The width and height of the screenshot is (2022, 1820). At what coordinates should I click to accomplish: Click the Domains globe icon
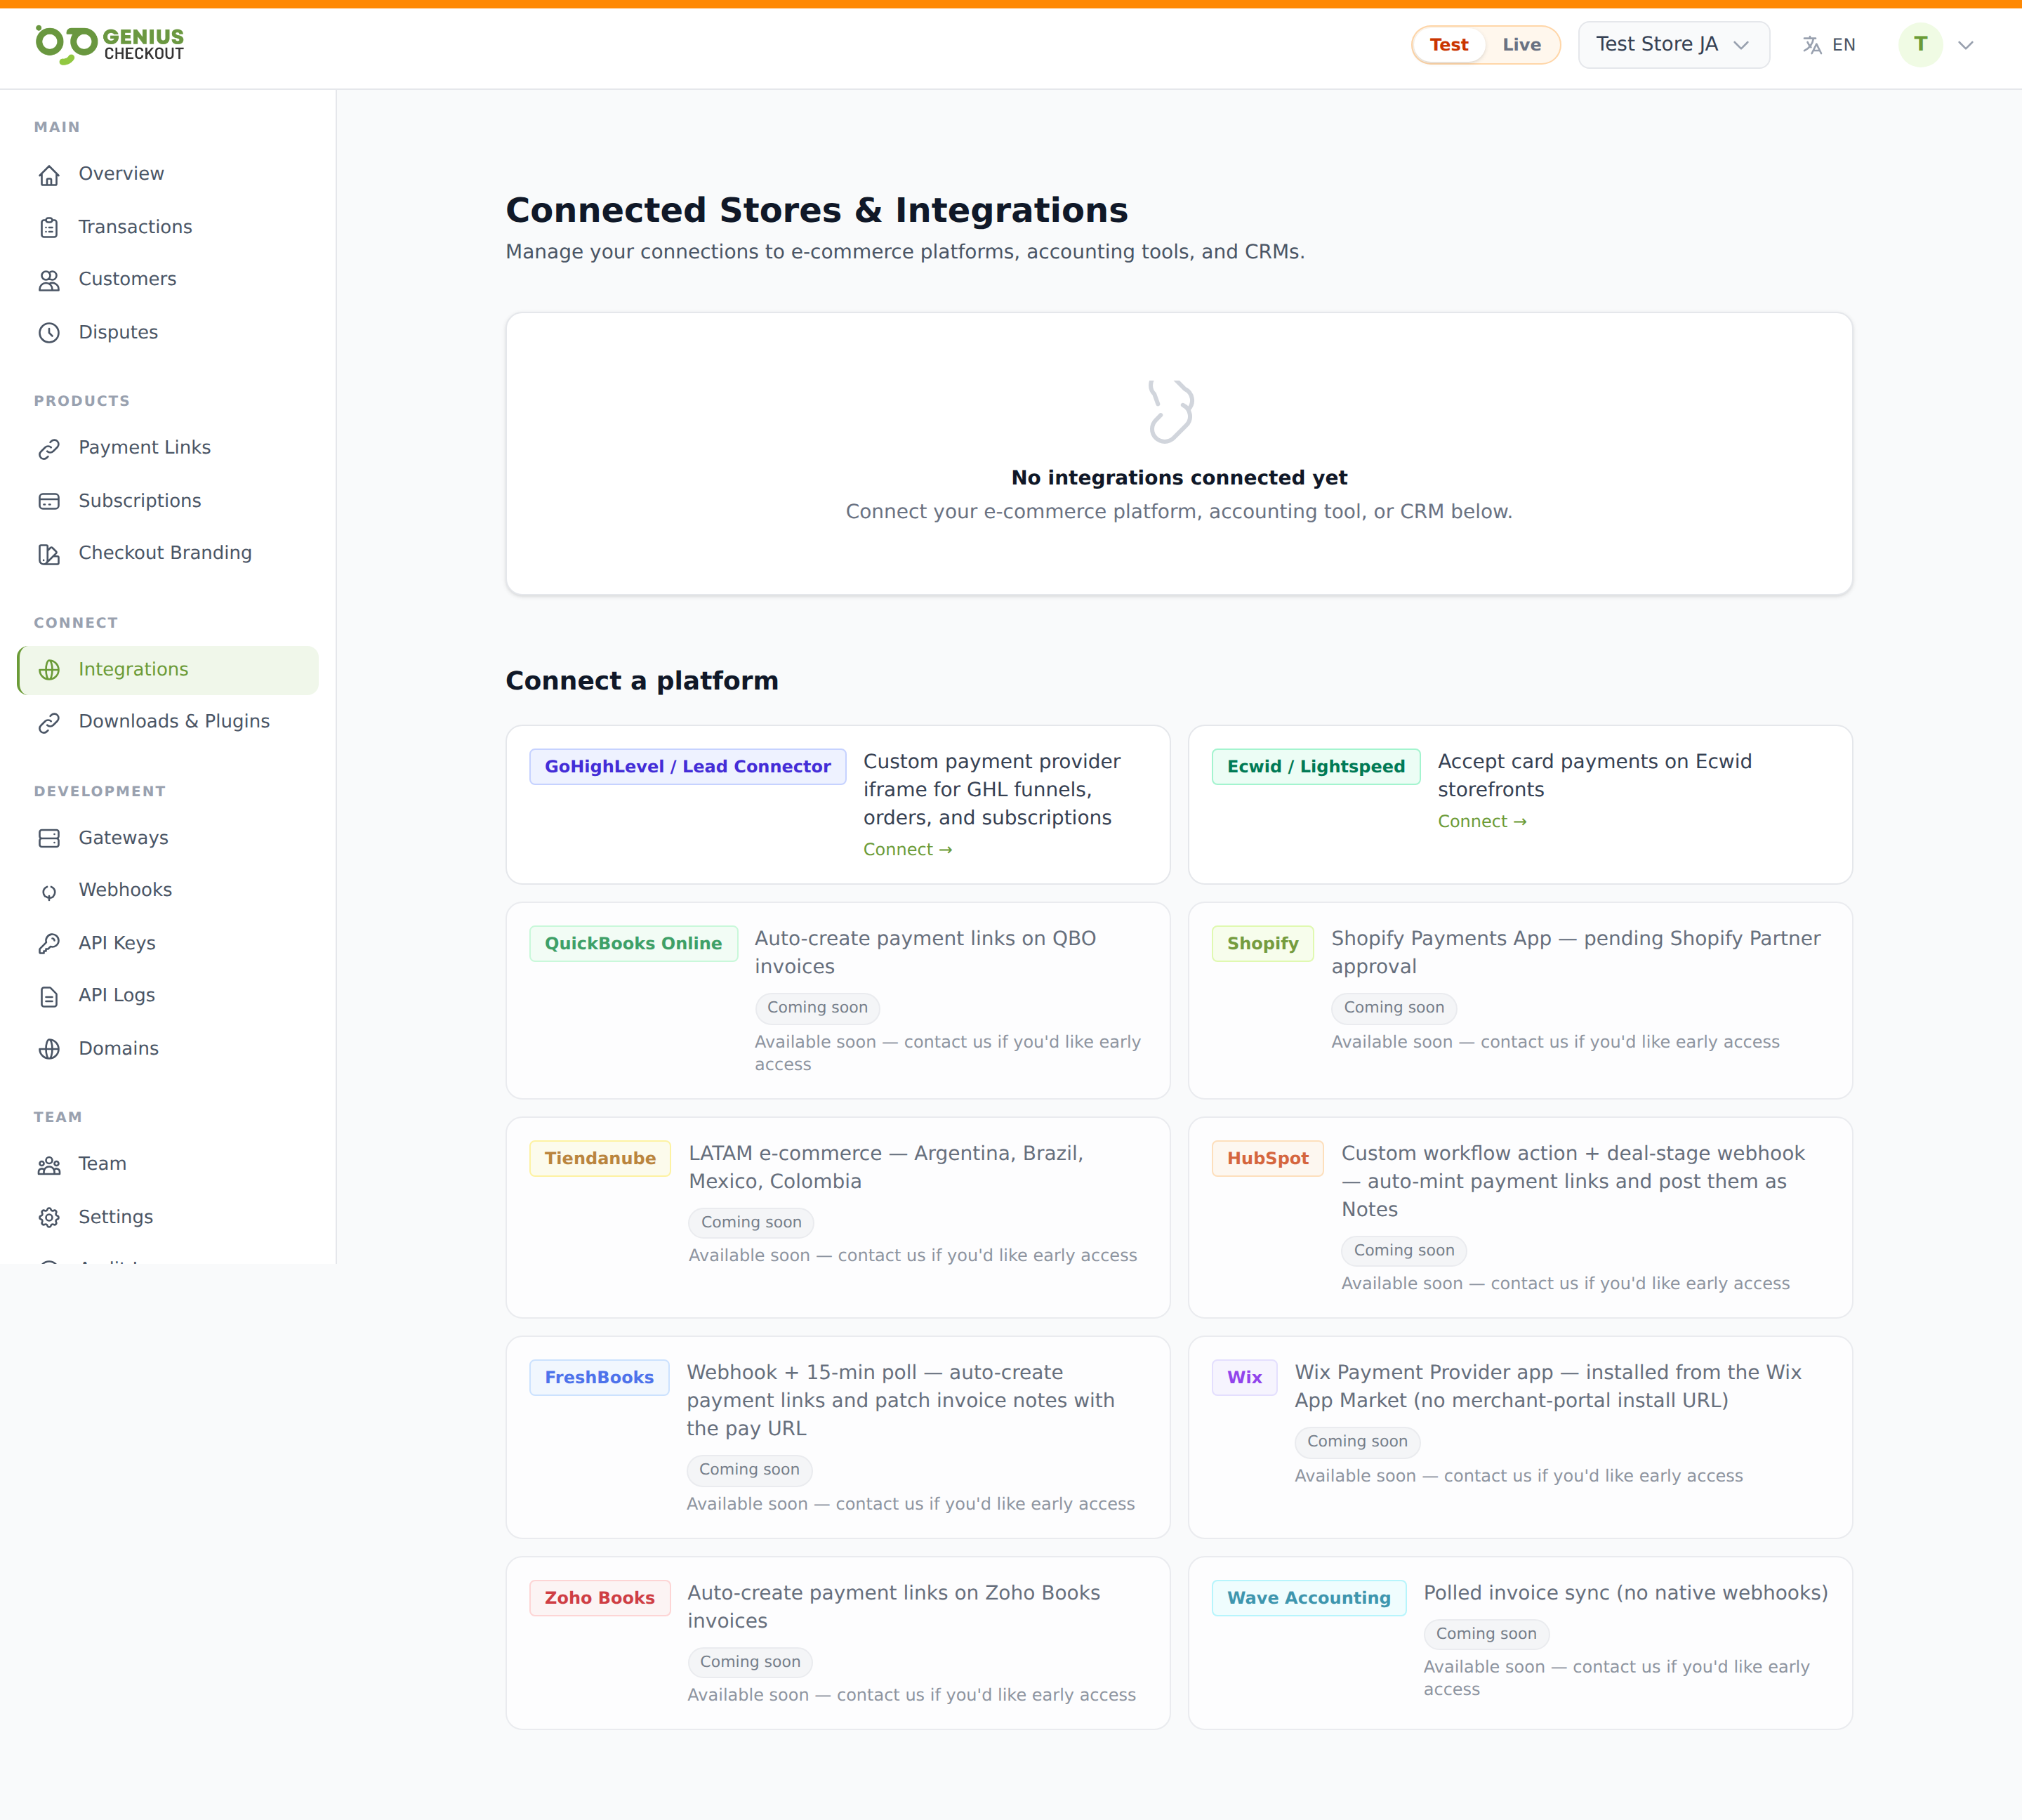click(x=49, y=1049)
